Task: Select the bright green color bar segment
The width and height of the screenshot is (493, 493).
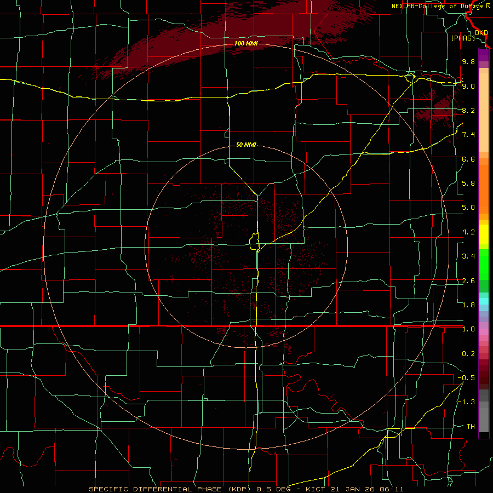Action: (484, 265)
